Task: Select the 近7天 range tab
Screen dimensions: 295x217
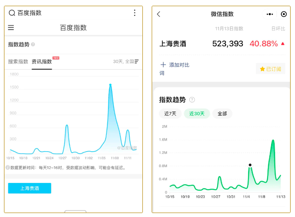Action: 170,114
